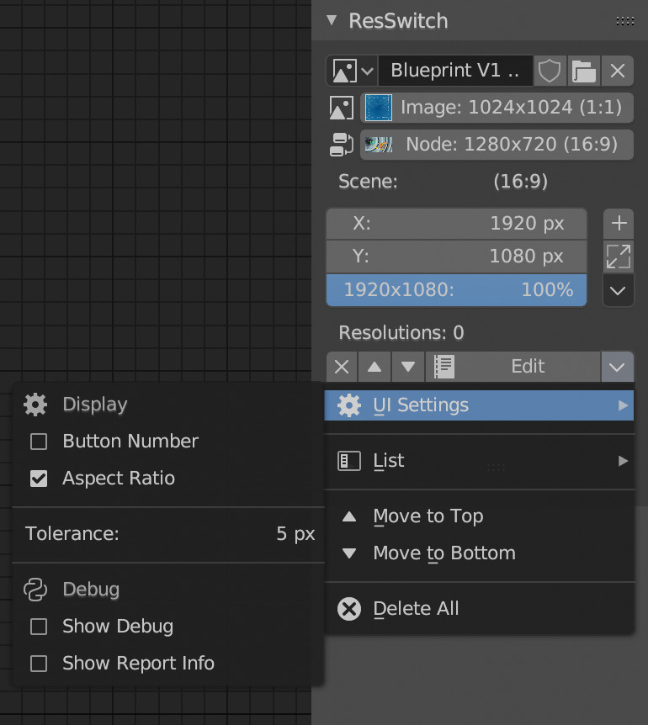The height and width of the screenshot is (725, 648).
Task: Open the dropdown arrow below the swap icon
Action: tap(619, 290)
